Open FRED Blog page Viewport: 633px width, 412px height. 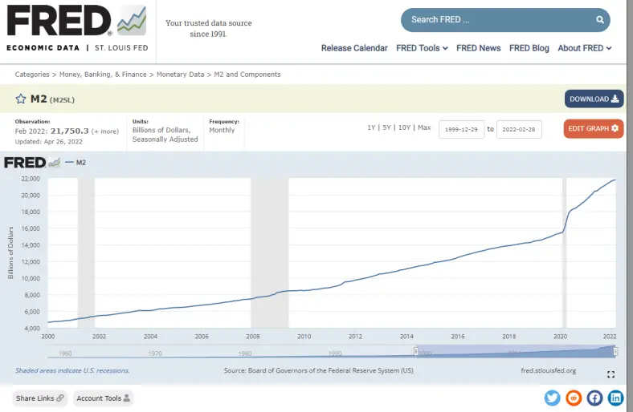[529, 48]
